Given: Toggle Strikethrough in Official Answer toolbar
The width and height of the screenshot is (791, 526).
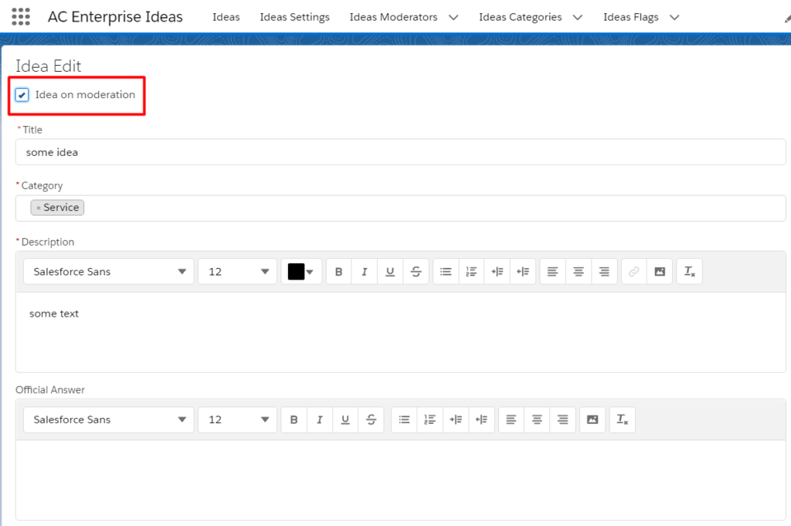Looking at the screenshot, I should pos(372,419).
